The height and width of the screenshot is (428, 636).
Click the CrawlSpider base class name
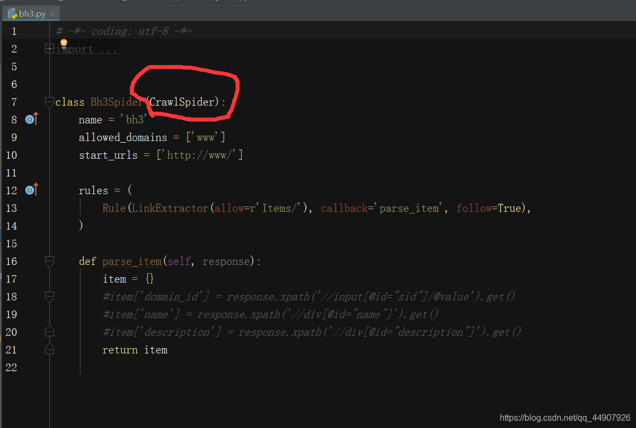182,102
